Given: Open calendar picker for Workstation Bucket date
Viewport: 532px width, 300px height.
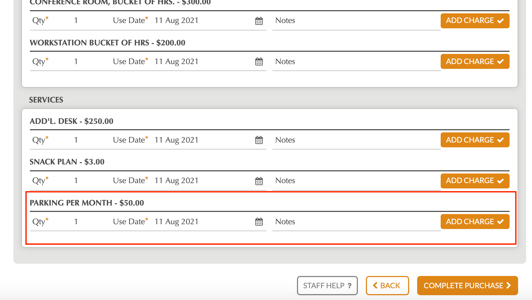Looking at the screenshot, I should coord(259,62).
